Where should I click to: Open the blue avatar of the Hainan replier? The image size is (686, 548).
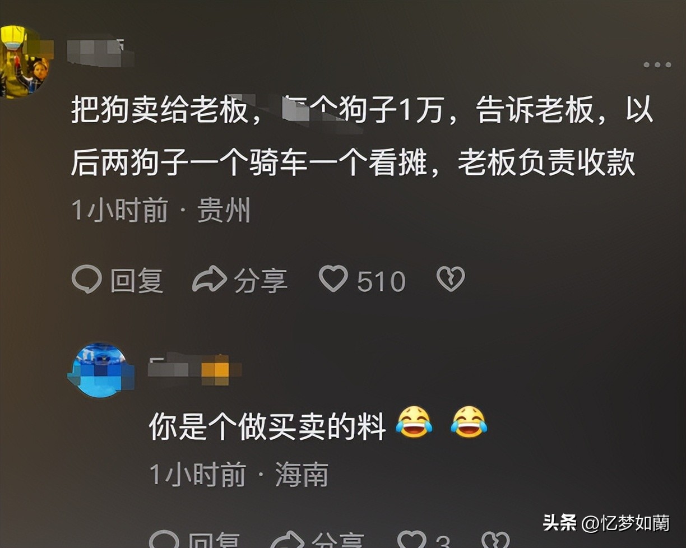tap(100, 370)
